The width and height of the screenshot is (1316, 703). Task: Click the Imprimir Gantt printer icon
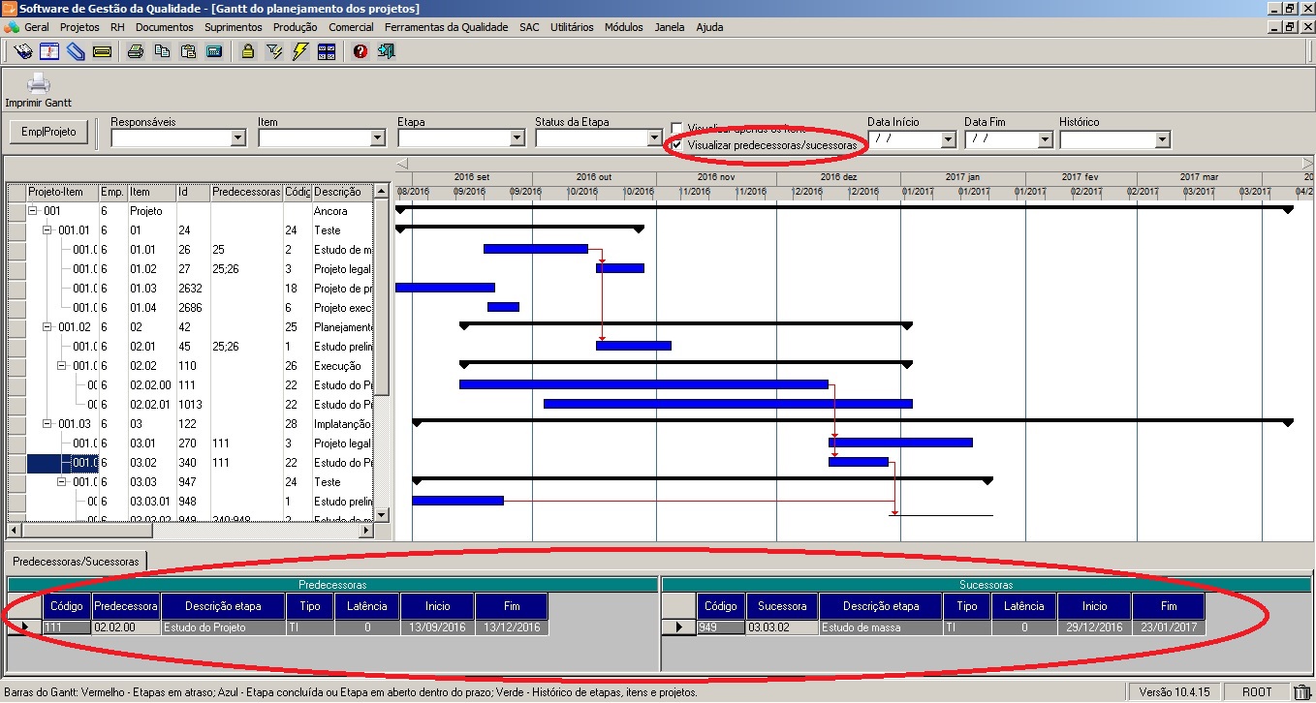coord(38,84)
